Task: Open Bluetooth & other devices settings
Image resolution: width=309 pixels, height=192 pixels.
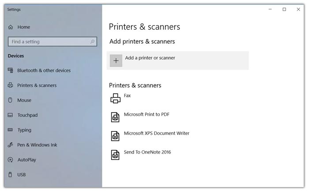Action: (x=44, y=70)
